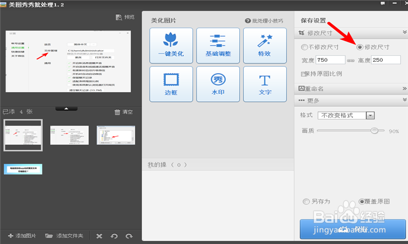Click the 高度 height field
Viewport: 408px width, 244px height.
386,60
